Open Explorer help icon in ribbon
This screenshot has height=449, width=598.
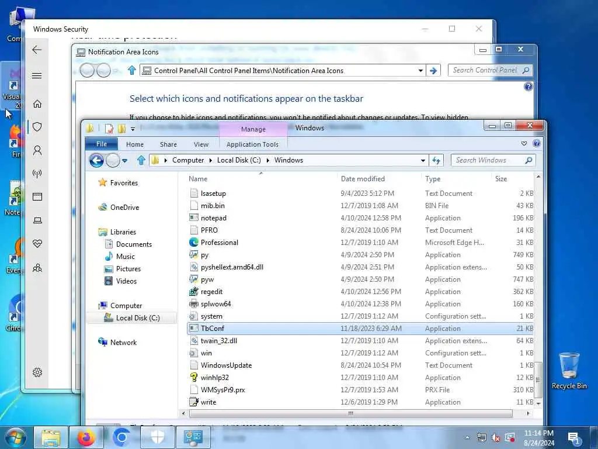tap(536, 144)
